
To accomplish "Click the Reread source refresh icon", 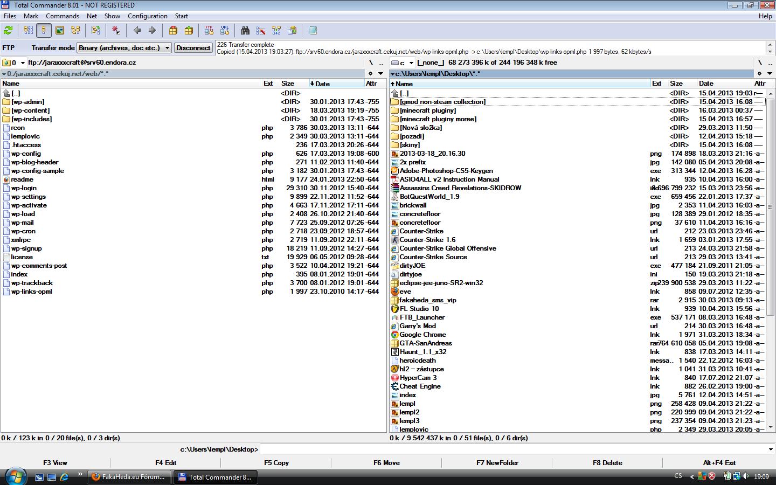I will 8,31.
